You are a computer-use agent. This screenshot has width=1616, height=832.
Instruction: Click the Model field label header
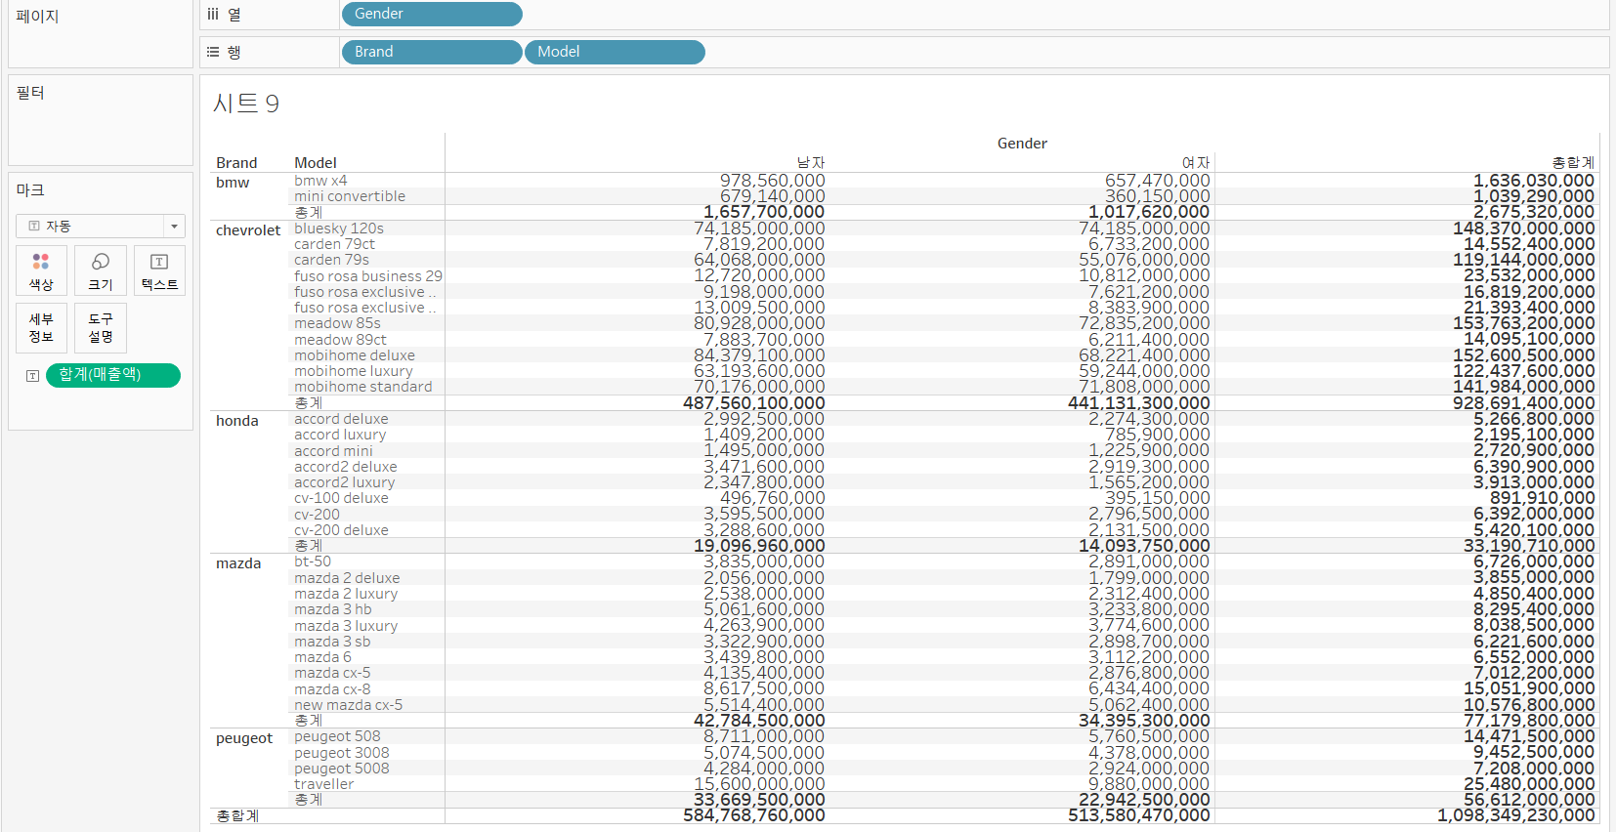(x=316, y=163)
